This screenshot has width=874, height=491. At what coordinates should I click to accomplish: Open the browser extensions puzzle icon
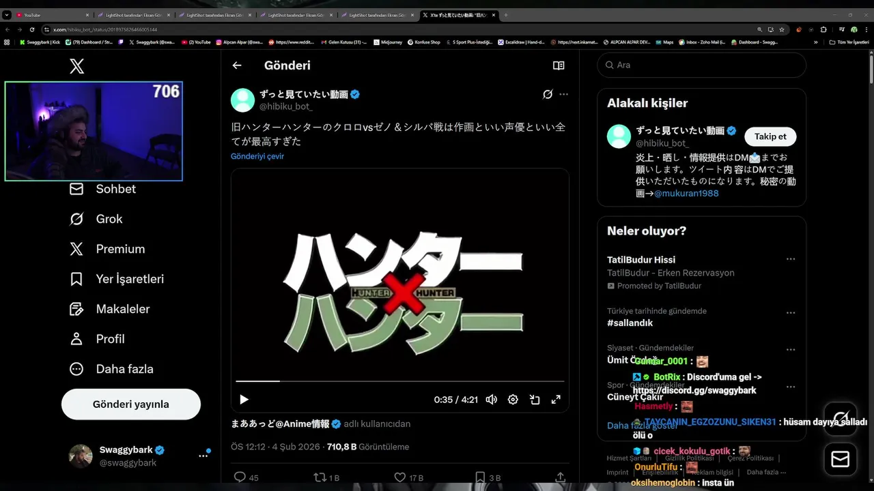[823, 29]
